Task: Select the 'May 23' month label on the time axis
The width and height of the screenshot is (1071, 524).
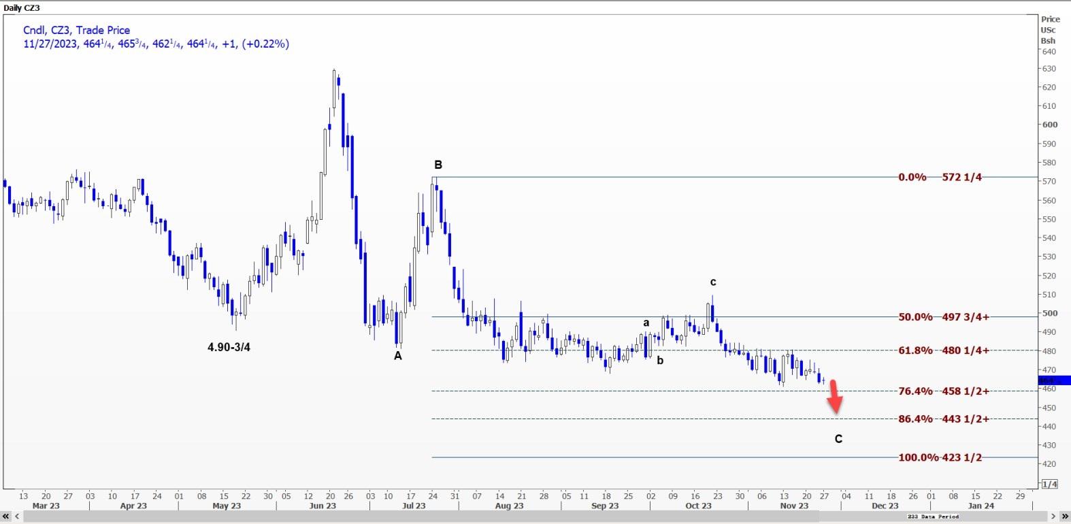Action: pos(227,506)
